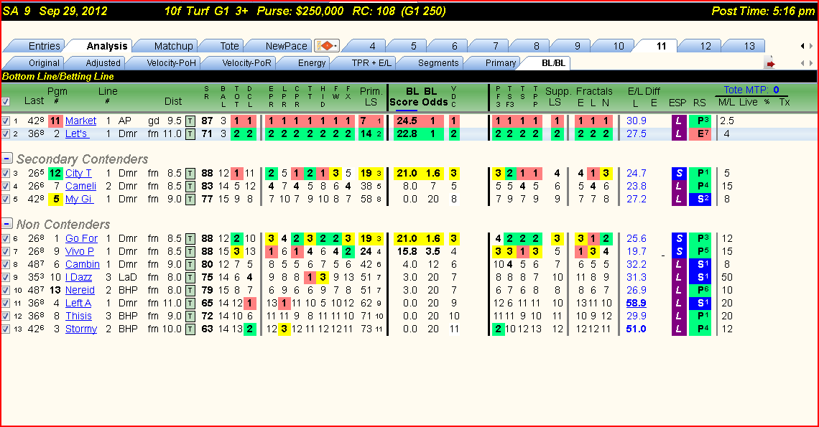Click the T surface icon in I Dazz row

click(190, 278)
